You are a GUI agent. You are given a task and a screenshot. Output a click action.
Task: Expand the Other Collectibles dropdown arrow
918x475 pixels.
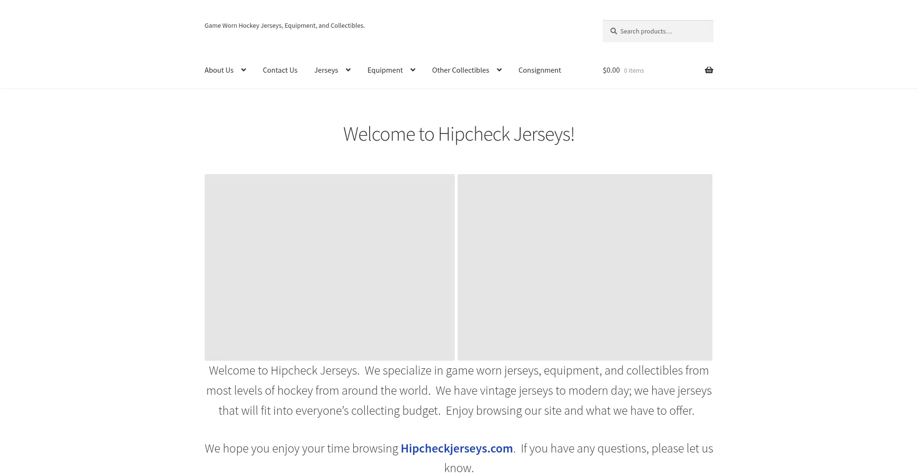(499, 70)
